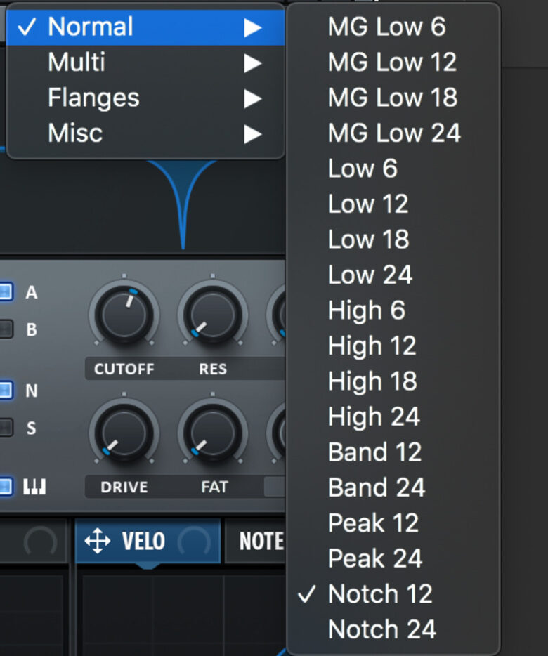Select the checked Notch 12 filter
Screen dimensions: 548x656
click(393, 594)
